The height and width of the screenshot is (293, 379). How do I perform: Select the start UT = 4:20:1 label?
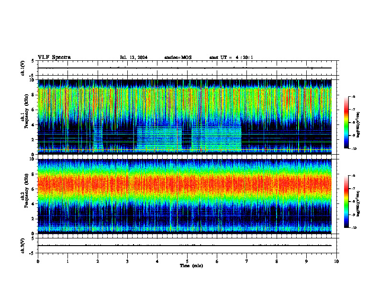click(x=231, y=57)
